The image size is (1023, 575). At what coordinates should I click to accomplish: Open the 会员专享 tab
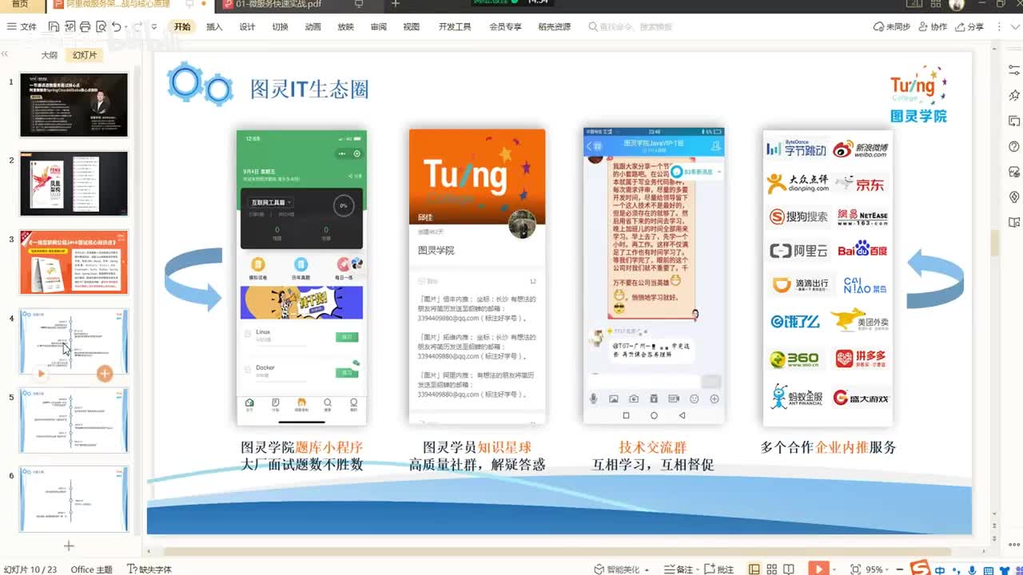coord(505,26)
